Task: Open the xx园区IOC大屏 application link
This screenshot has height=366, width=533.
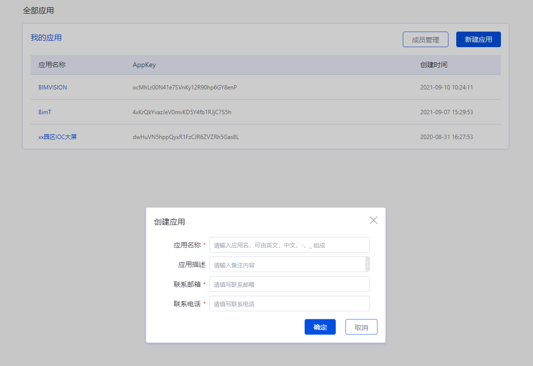Action: [x=57, y=137]
